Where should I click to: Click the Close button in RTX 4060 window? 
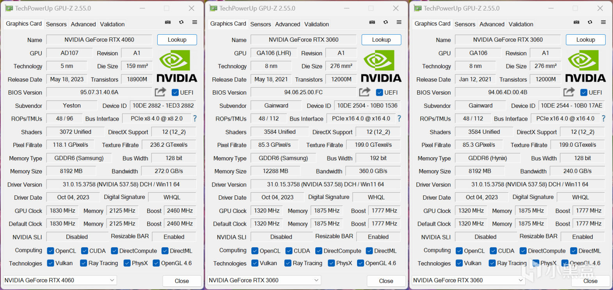pos(182,281)
